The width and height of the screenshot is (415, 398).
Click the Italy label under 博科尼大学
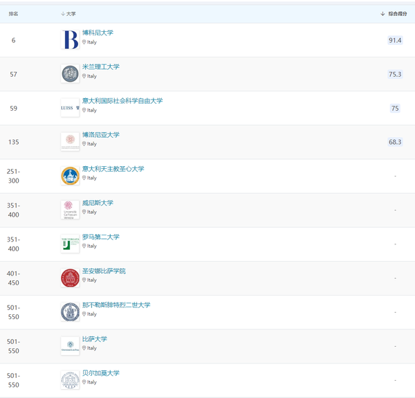point(92,42)
